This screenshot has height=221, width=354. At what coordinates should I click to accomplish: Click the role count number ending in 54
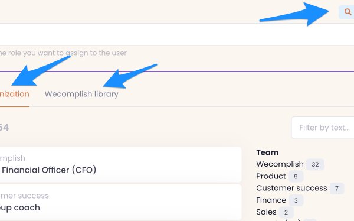[x=4, y=128]
